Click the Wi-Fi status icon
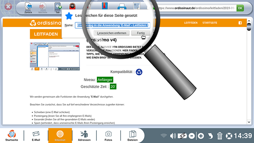The width and height of the screenshot is (254, 143). [164, 136]
